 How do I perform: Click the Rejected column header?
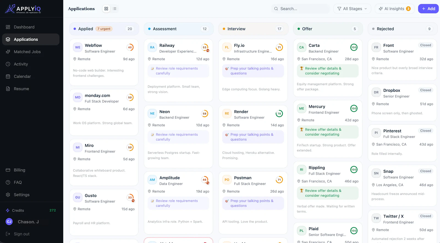tap(403, 29)
